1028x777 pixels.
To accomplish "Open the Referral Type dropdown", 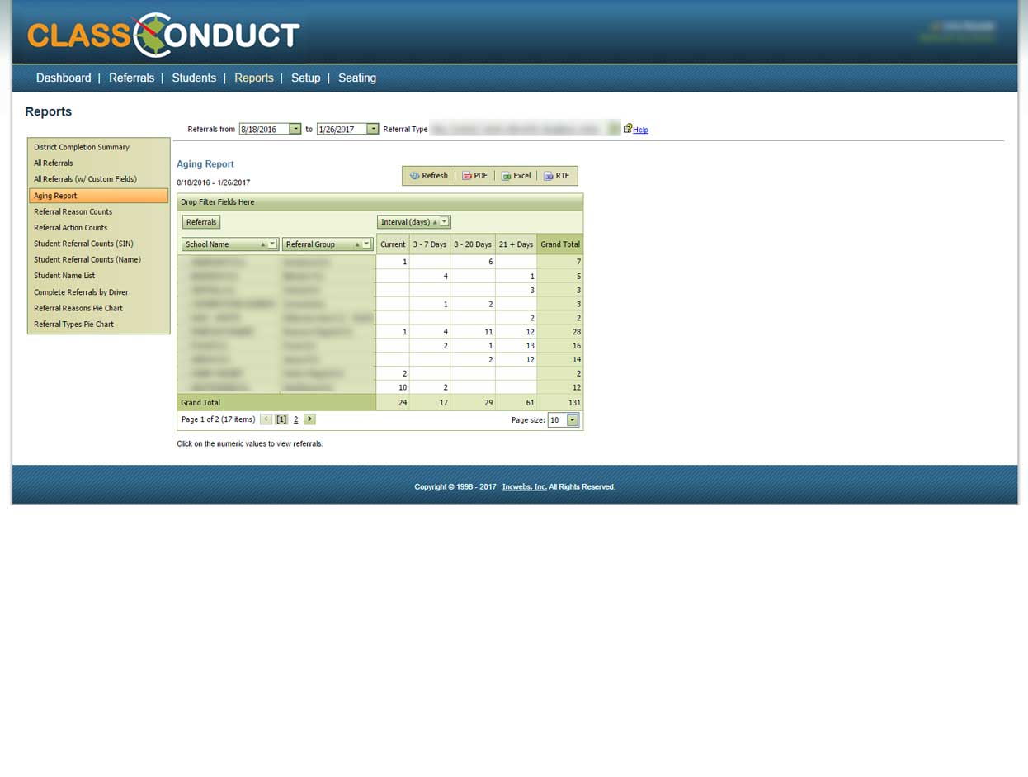I will click(x=613, y=129).
